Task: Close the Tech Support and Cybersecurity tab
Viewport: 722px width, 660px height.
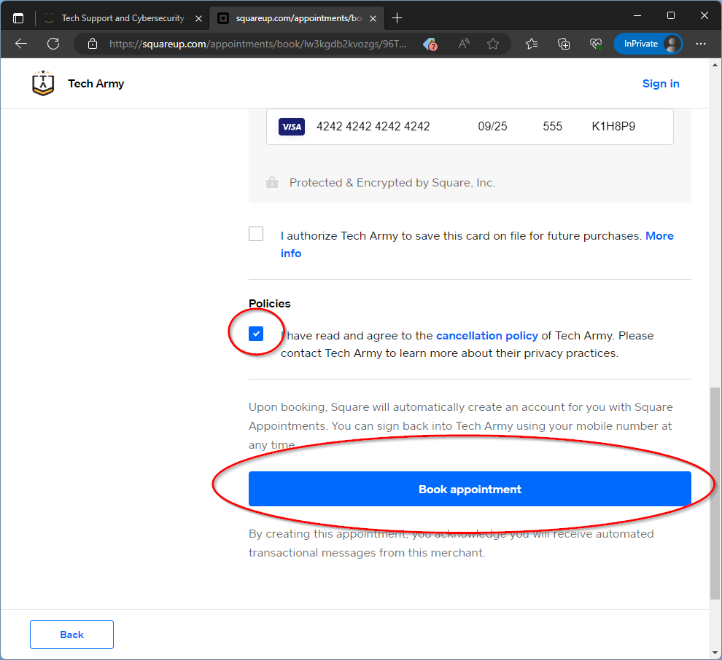Action: tap(198, 18)
